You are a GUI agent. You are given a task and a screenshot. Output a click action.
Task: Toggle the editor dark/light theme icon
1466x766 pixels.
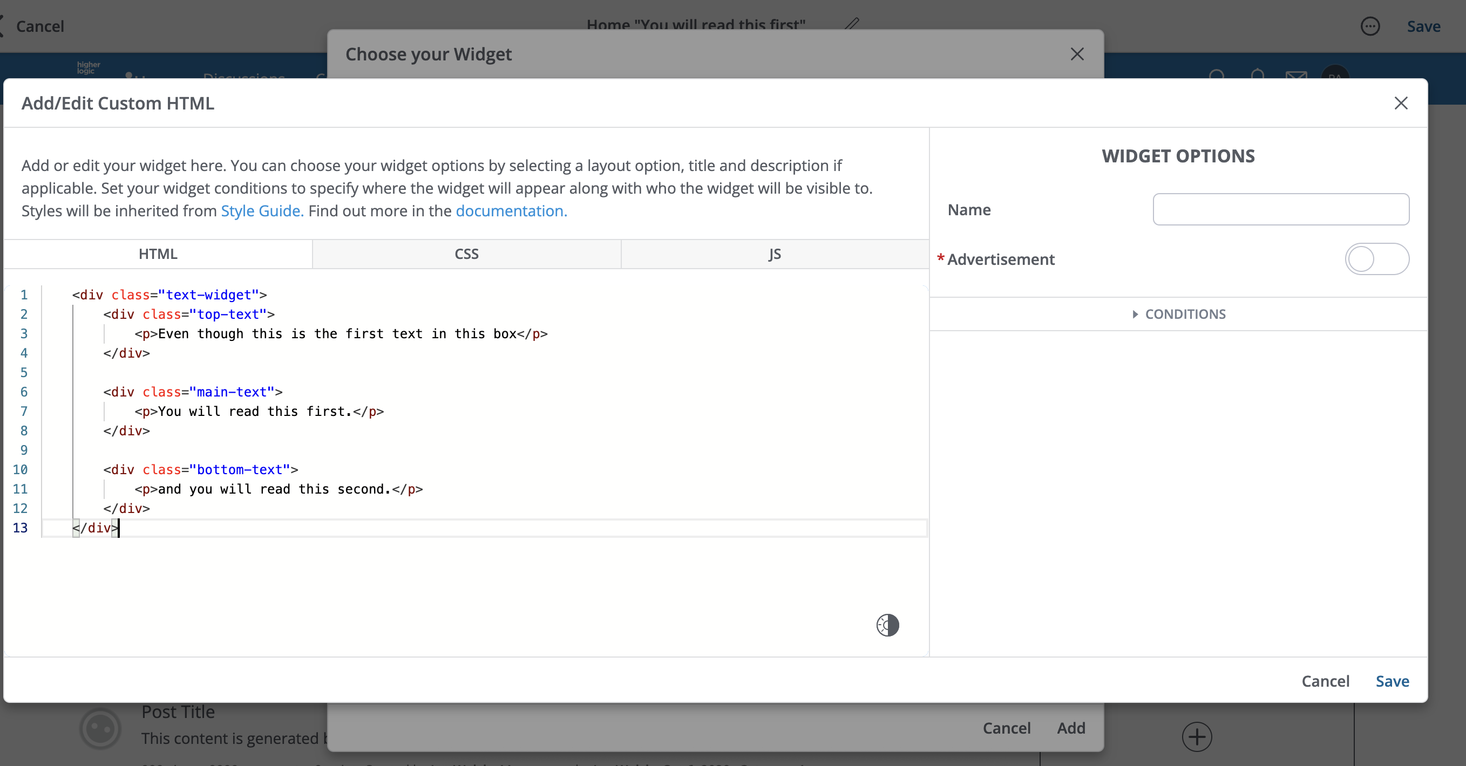coord(887,625)
